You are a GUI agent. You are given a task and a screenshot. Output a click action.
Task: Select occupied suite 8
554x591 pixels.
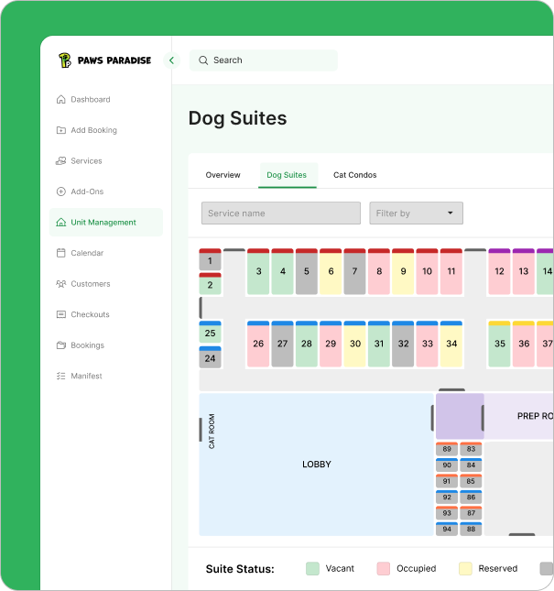point(379,271)
